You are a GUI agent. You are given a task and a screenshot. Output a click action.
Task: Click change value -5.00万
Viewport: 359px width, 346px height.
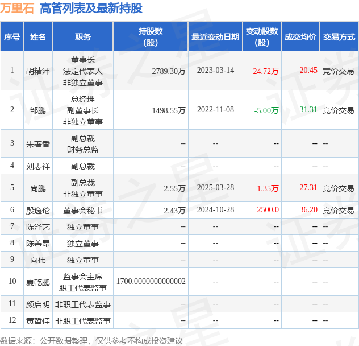click(266, 110)
